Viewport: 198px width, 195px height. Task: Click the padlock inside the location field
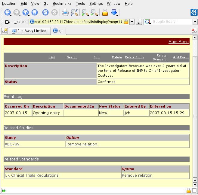pyautogui.click(x=126, y=22)
